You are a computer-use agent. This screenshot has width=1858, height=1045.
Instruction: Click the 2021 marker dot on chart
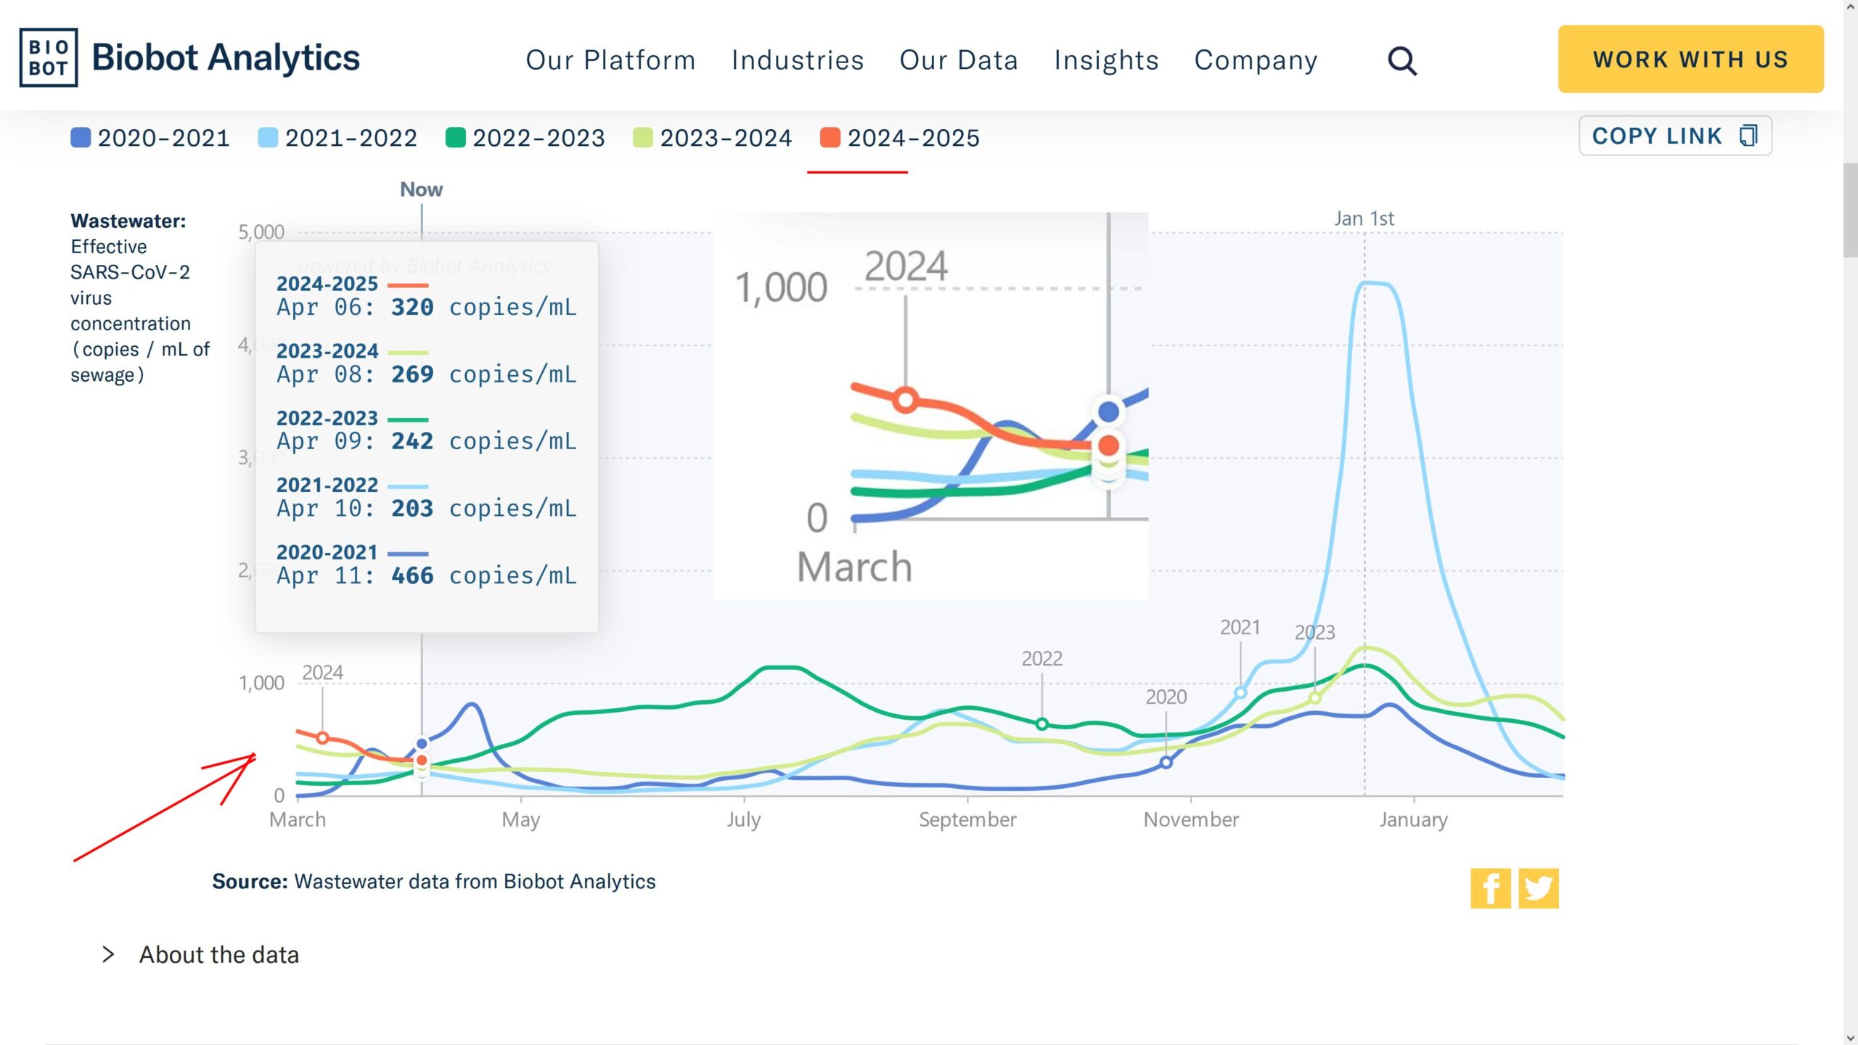pos(1240,693)
